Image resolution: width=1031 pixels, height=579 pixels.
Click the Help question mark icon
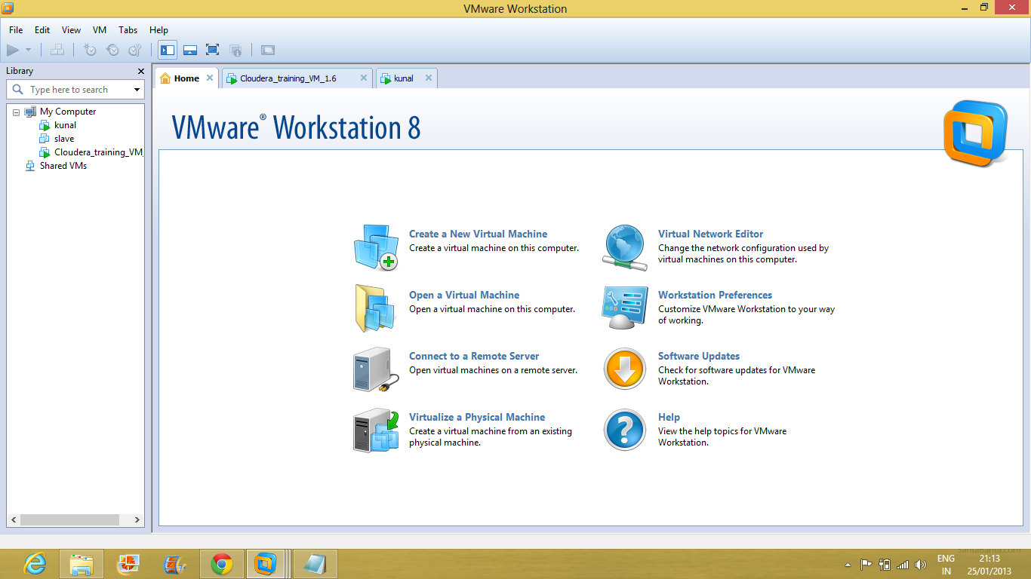point(625,430)
